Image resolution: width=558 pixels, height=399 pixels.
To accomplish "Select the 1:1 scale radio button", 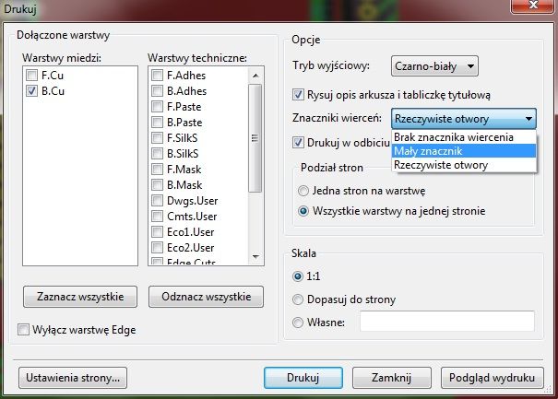I will 298,276.
